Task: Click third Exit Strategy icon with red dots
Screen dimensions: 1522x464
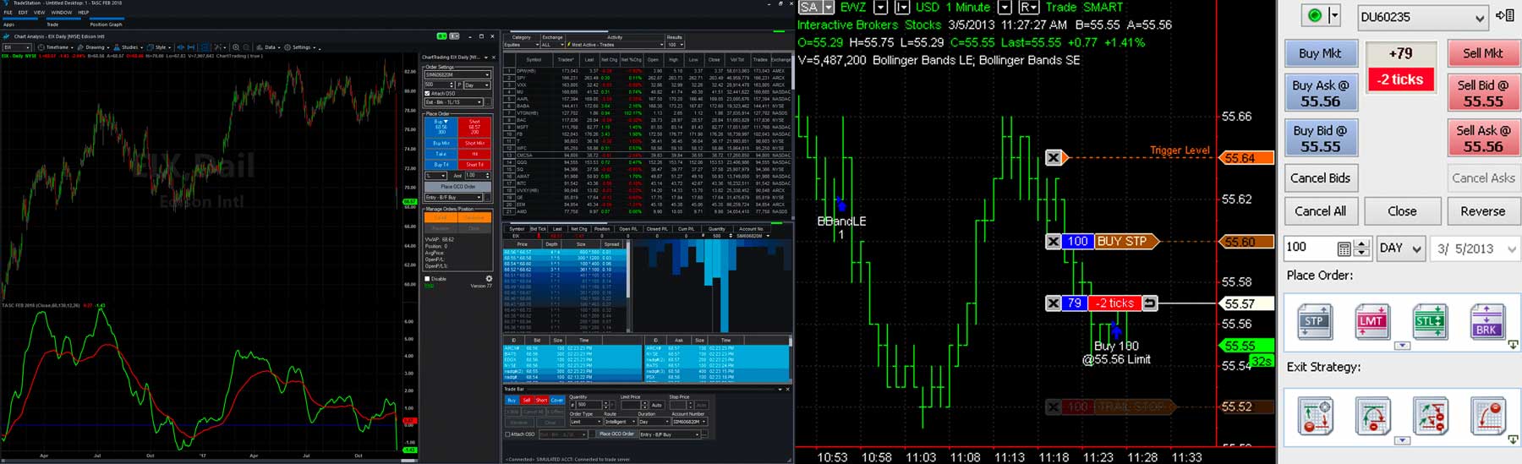Action: [x=1431, y=417]
